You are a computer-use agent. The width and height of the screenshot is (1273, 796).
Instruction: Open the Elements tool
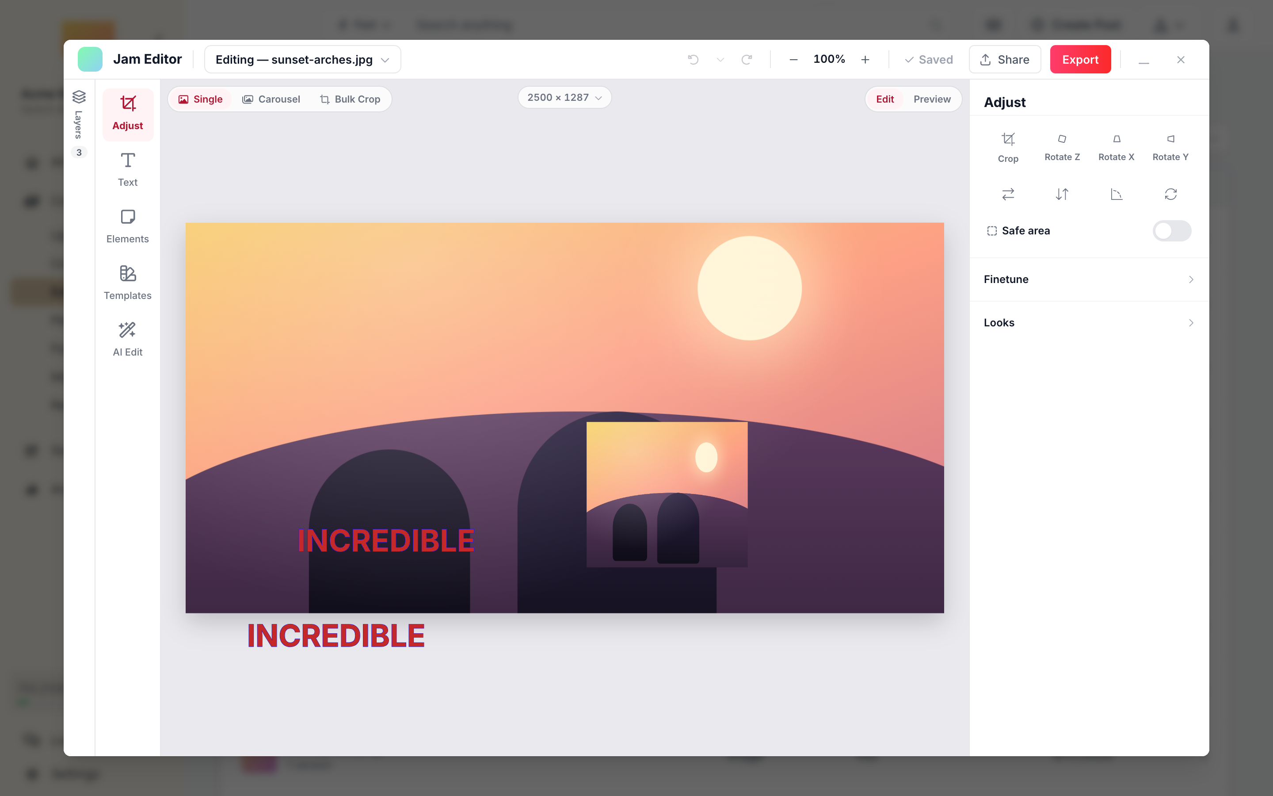coord(127,226)
